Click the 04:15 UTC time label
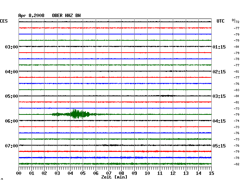Viewport: 241px width, 183px height. pos(219,121)
